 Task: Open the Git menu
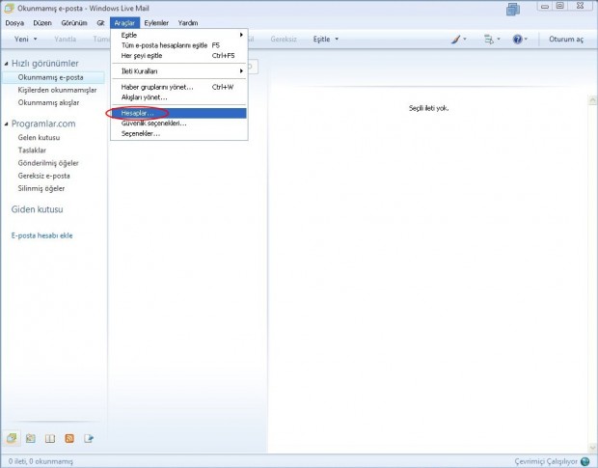pos(100,23)
